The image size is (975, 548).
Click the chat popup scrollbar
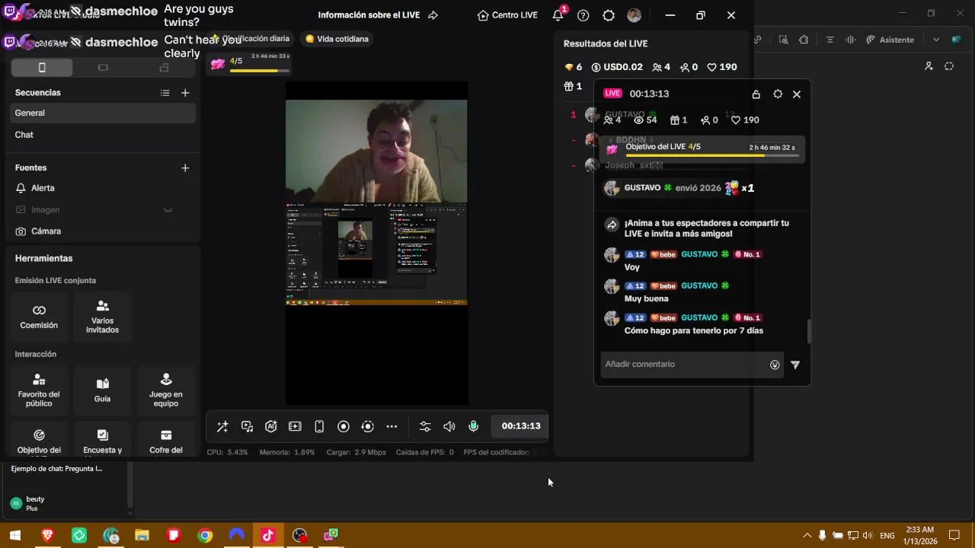[x=809, y=331]
